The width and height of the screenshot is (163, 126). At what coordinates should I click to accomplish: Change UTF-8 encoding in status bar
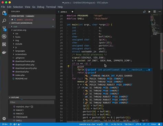(138, 124)
